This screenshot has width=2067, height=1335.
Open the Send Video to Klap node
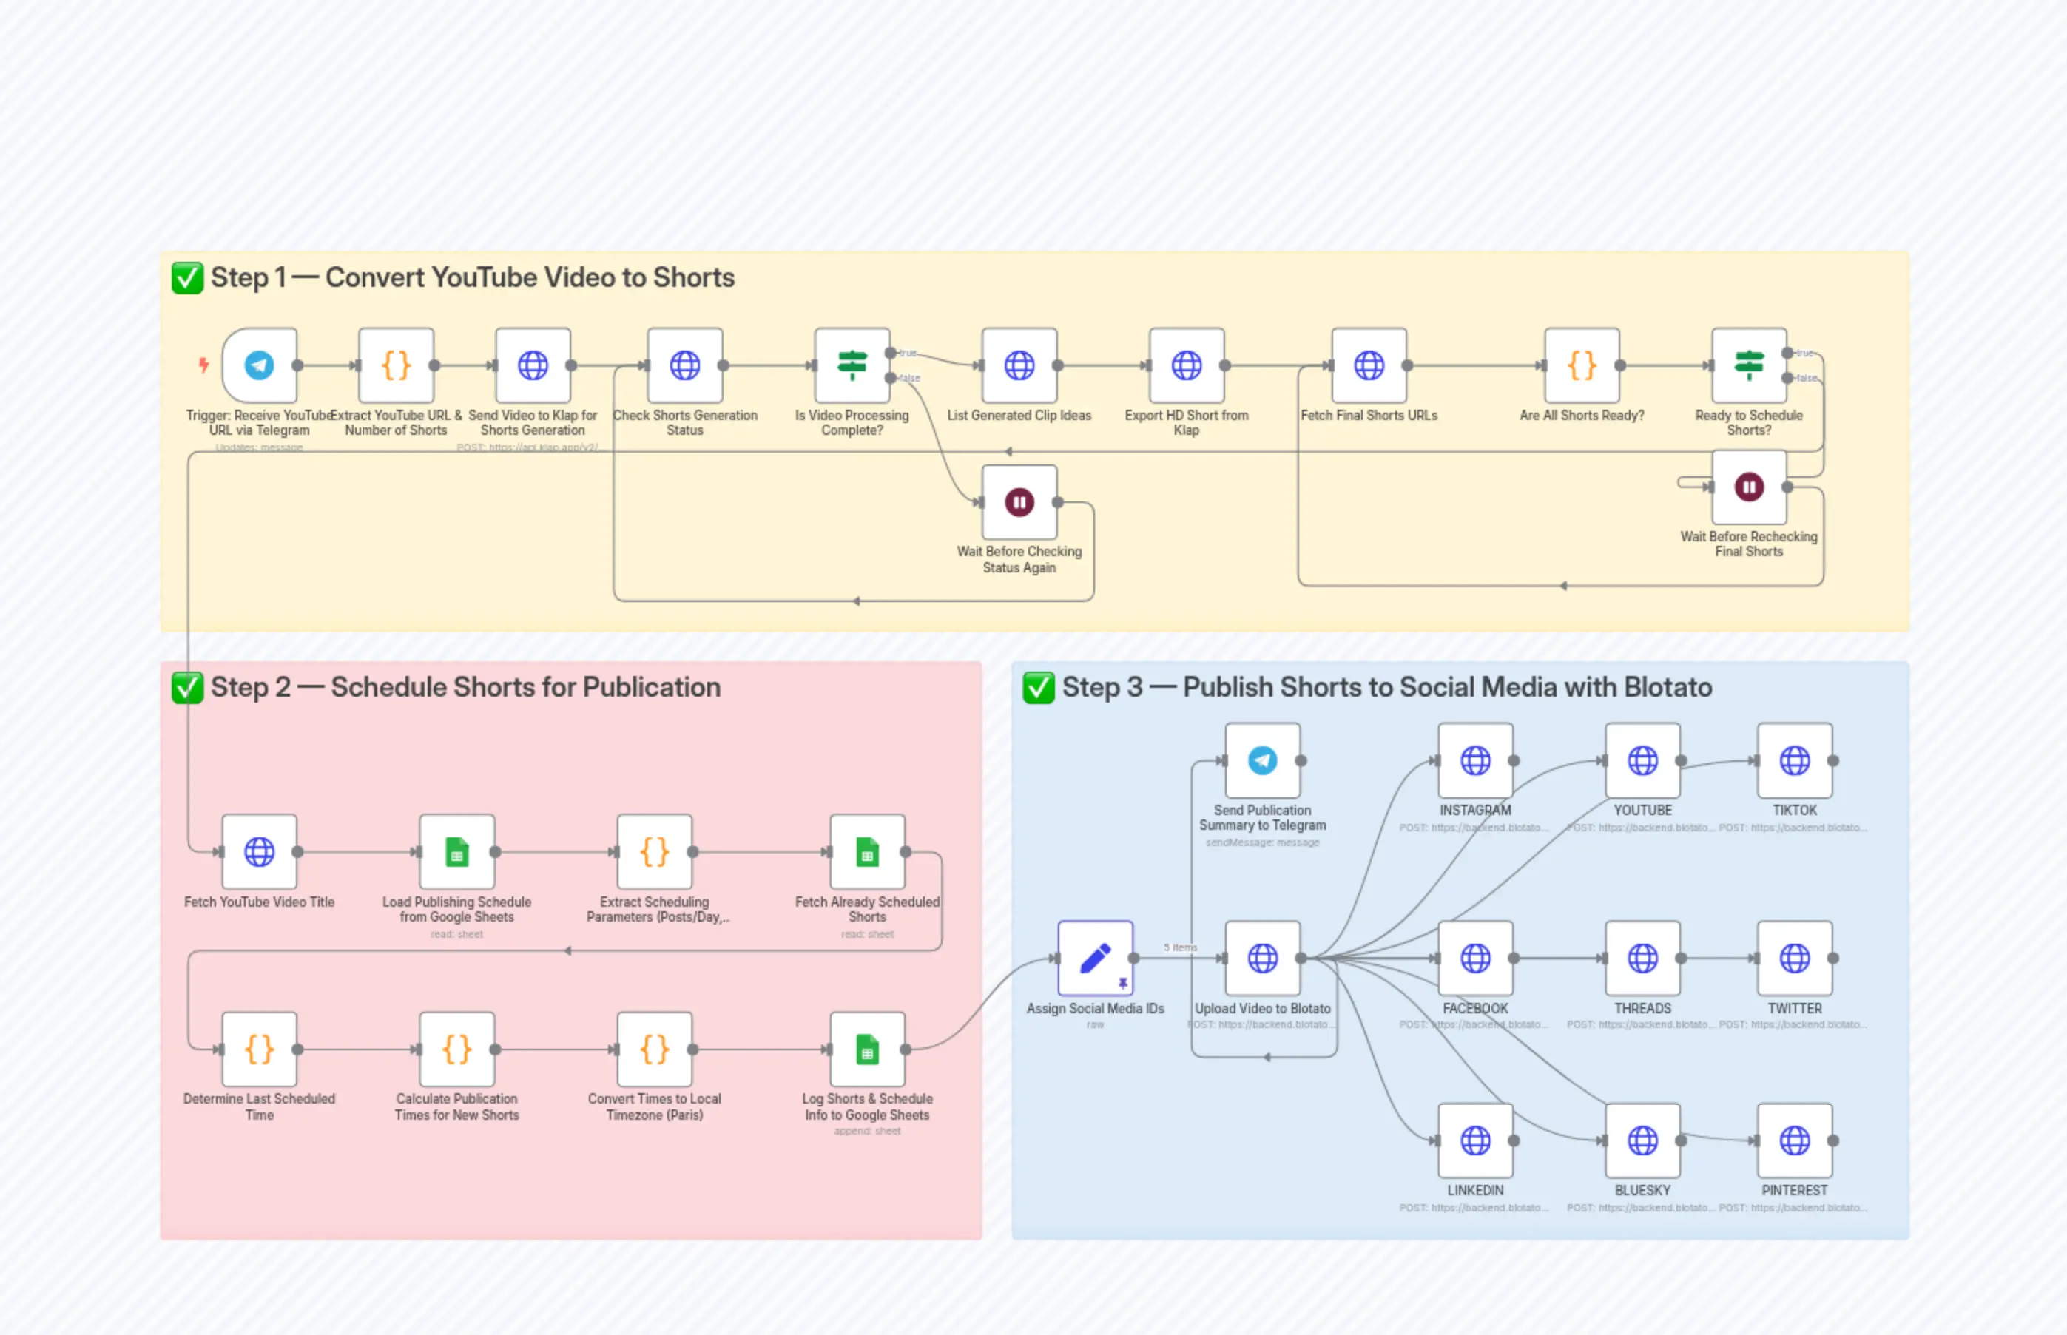tap(533, 365)
